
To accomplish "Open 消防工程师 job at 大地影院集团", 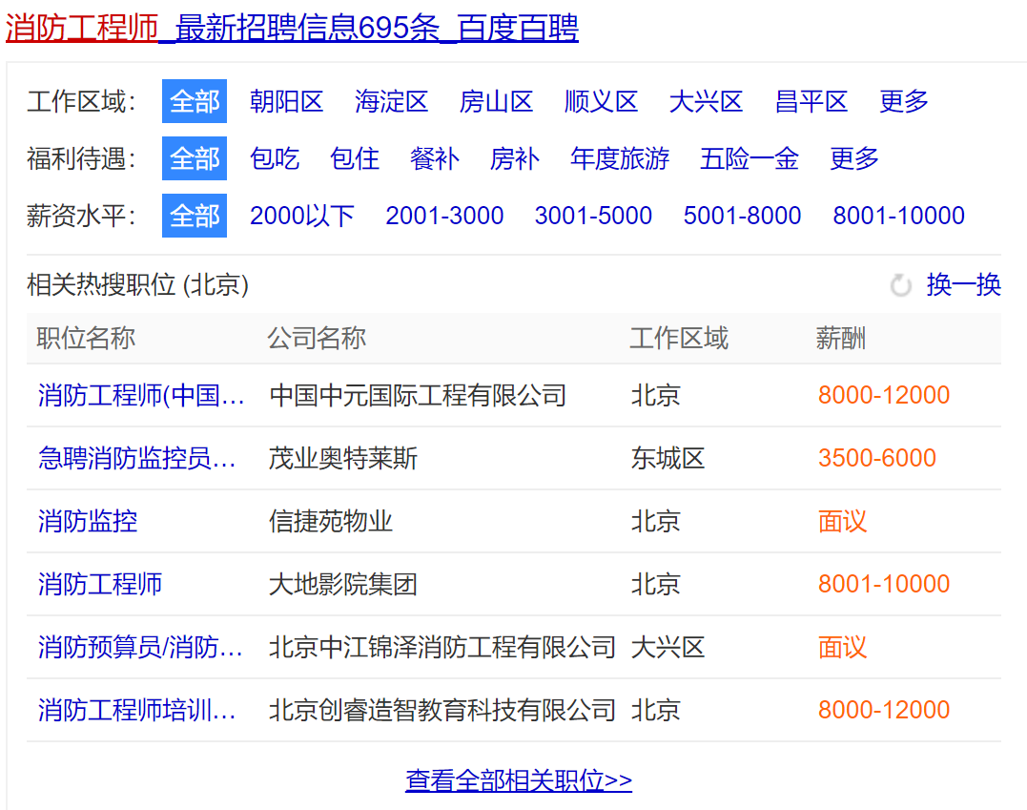I will tap(99, 584).
